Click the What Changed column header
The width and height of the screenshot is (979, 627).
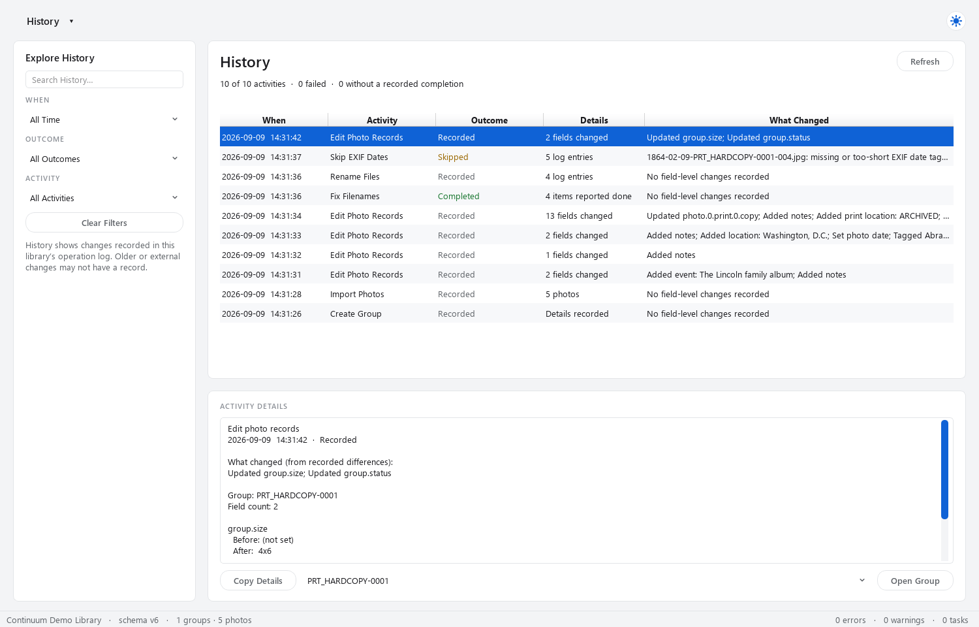point(799,120)
